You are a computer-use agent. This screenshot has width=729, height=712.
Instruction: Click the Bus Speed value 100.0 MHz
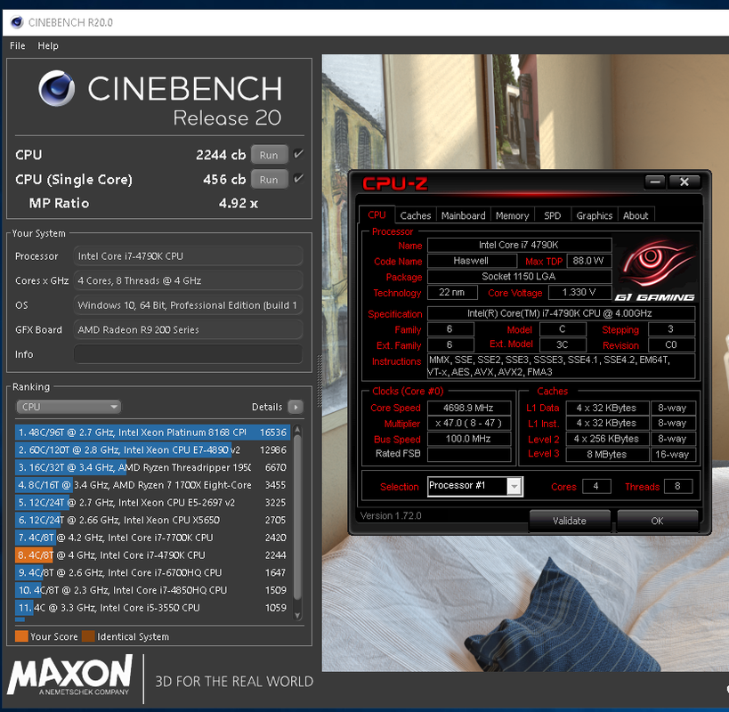(468, 439)
